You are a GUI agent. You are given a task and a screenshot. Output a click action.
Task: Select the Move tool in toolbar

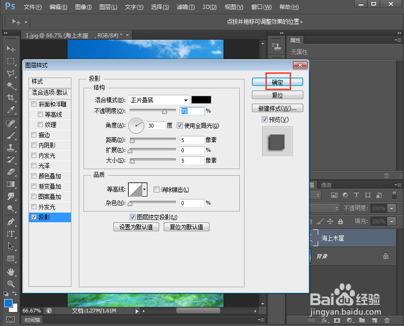tap(11, 49)
